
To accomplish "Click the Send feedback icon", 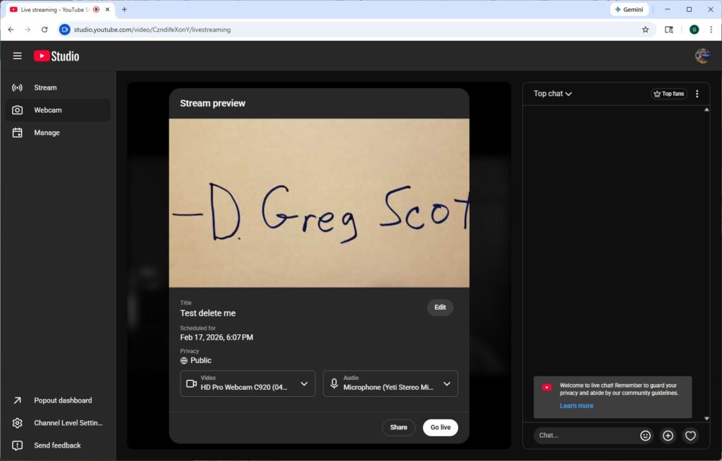I will (x=17, y=445).
